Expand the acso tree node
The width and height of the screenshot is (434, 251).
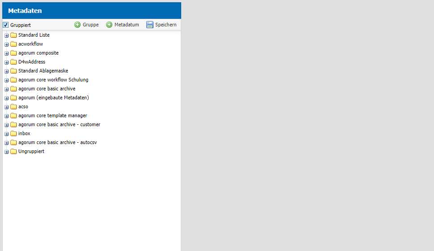pos(7,107)
